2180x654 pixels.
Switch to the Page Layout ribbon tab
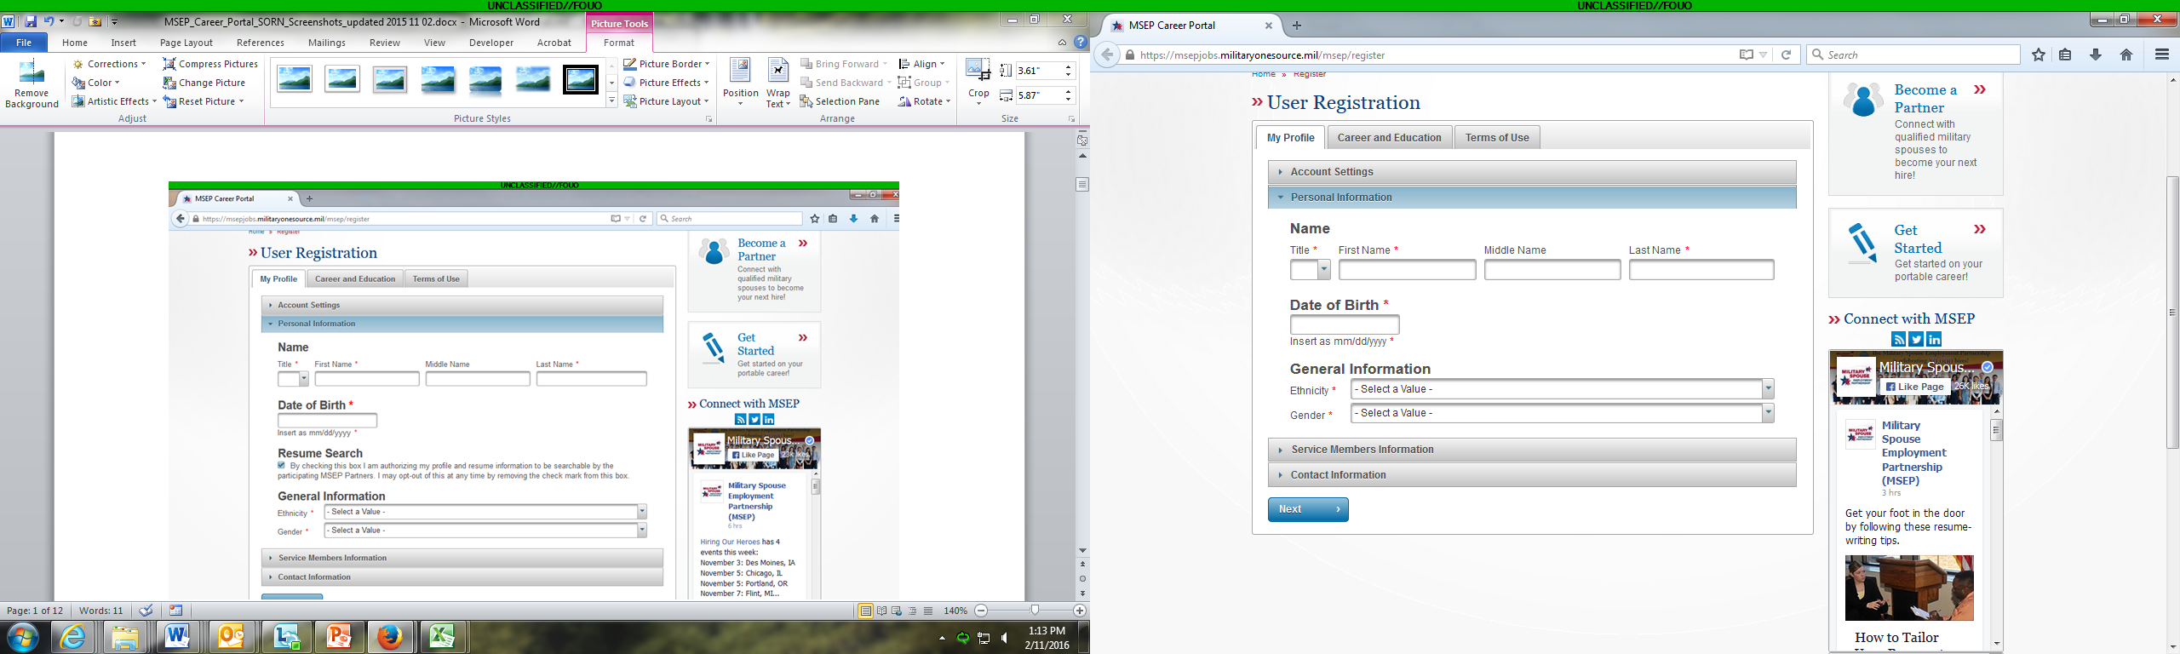pos(186,43)
